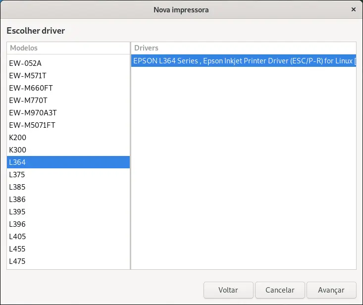Select the K200 model

(x=68, y=138)
